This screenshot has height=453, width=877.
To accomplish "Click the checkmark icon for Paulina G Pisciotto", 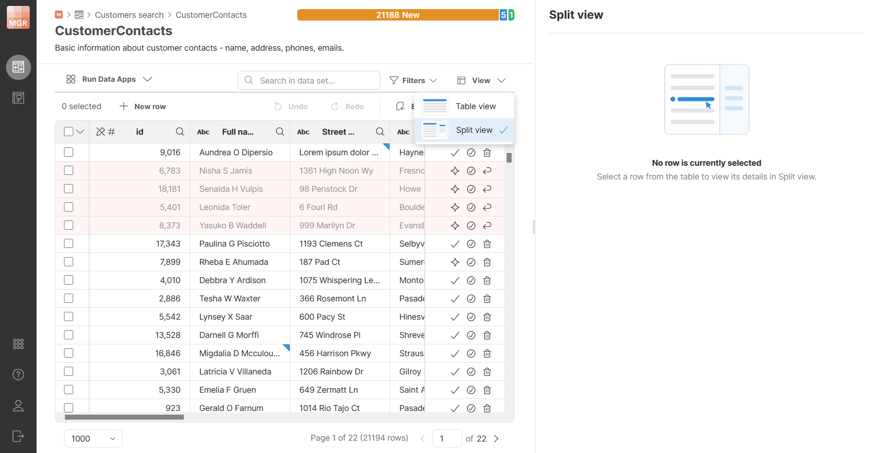I will tap(455, 244).
